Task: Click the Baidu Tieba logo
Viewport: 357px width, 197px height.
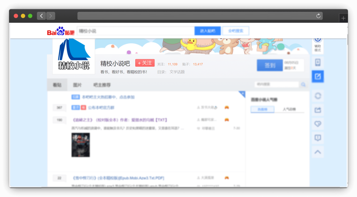Action: 61,31
